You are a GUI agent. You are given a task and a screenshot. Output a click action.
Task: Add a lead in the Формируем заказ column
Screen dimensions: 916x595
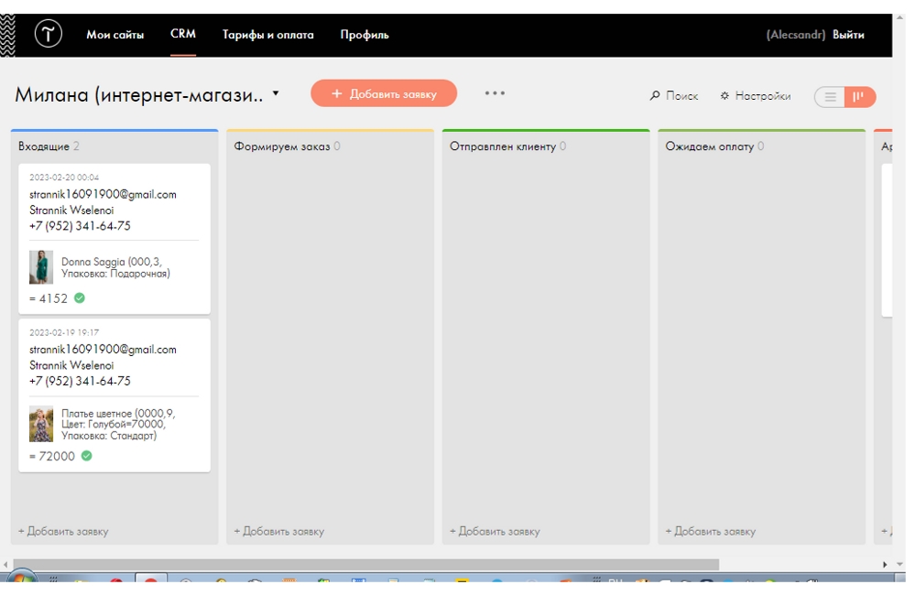[x=278, y=531]
